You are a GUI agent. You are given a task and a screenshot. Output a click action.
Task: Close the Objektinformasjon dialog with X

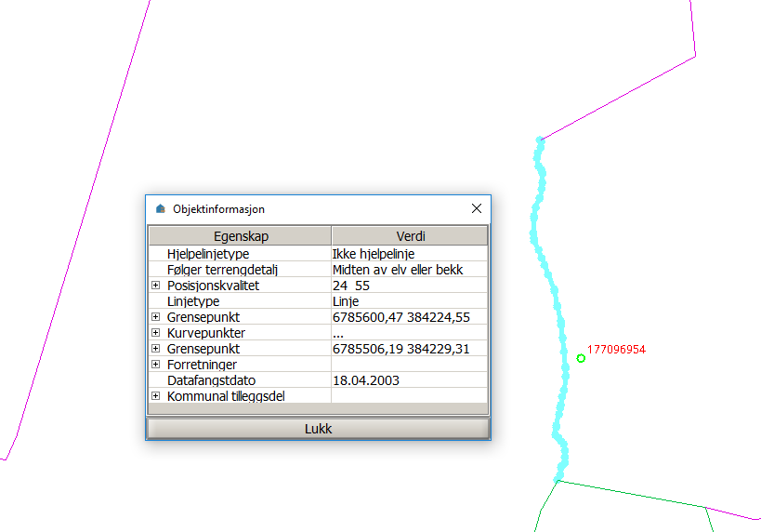pyautogui.click(x=477, y=209)
